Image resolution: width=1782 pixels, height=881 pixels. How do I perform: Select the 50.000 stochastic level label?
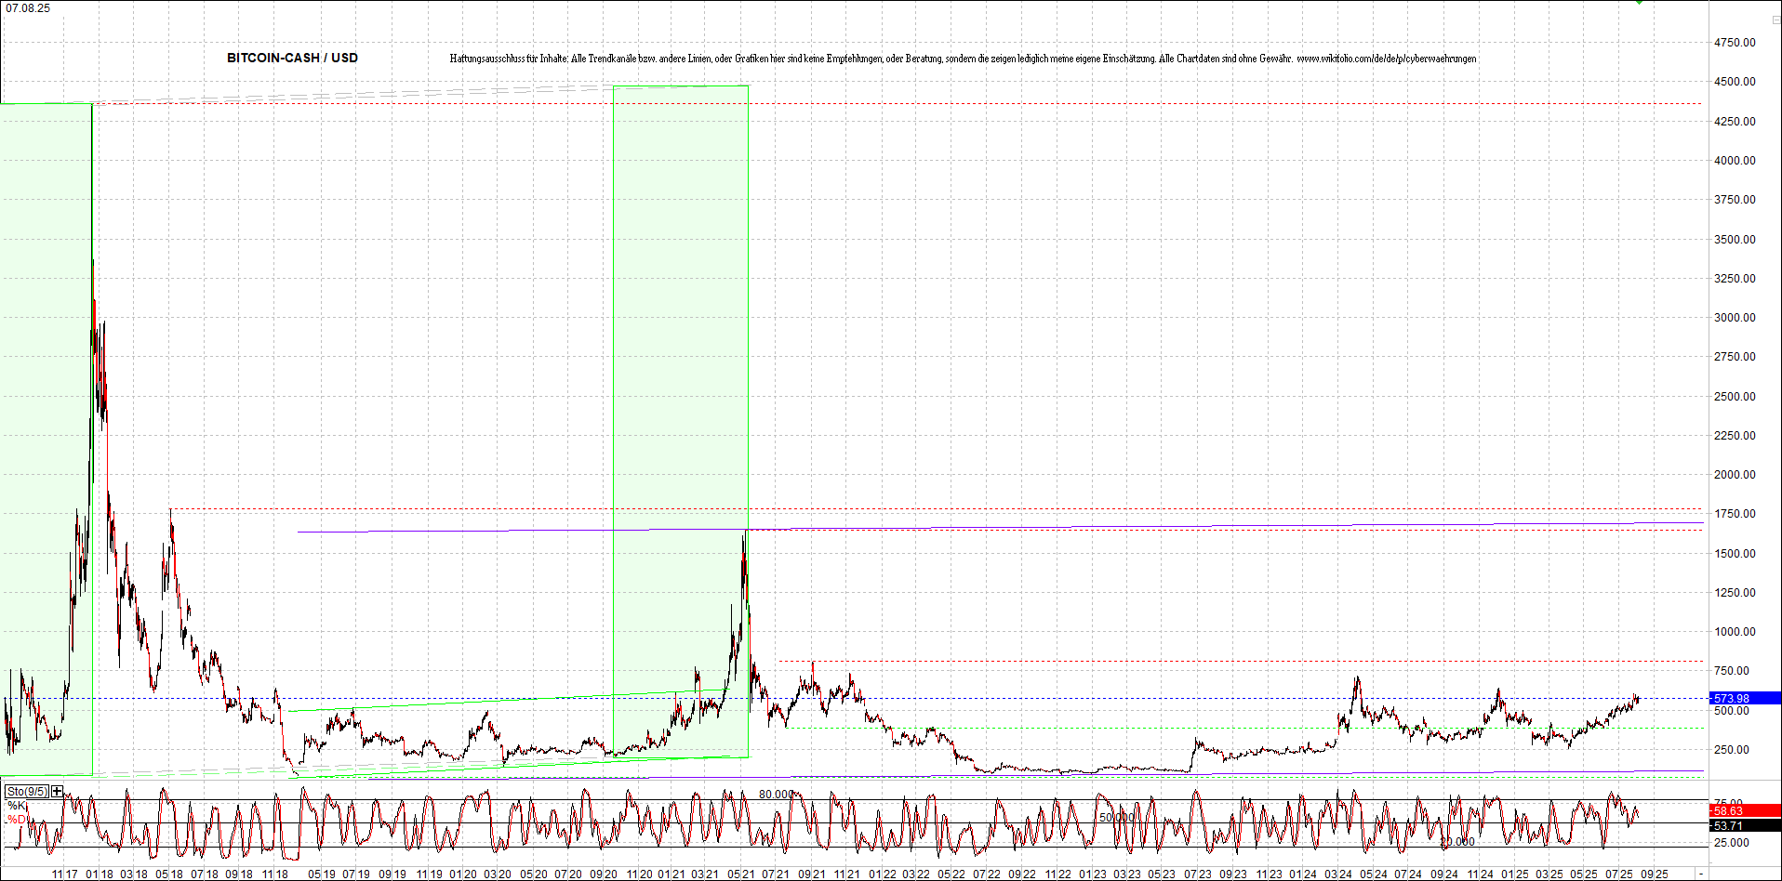point(1117,818)
